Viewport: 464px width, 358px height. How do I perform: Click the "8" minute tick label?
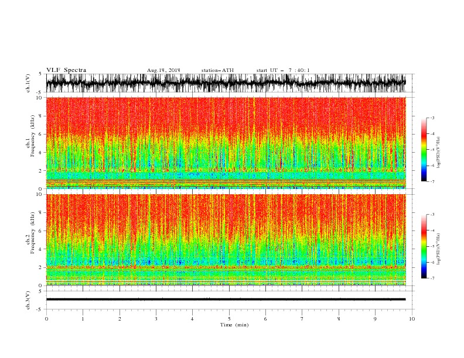[x=339, y=319]
